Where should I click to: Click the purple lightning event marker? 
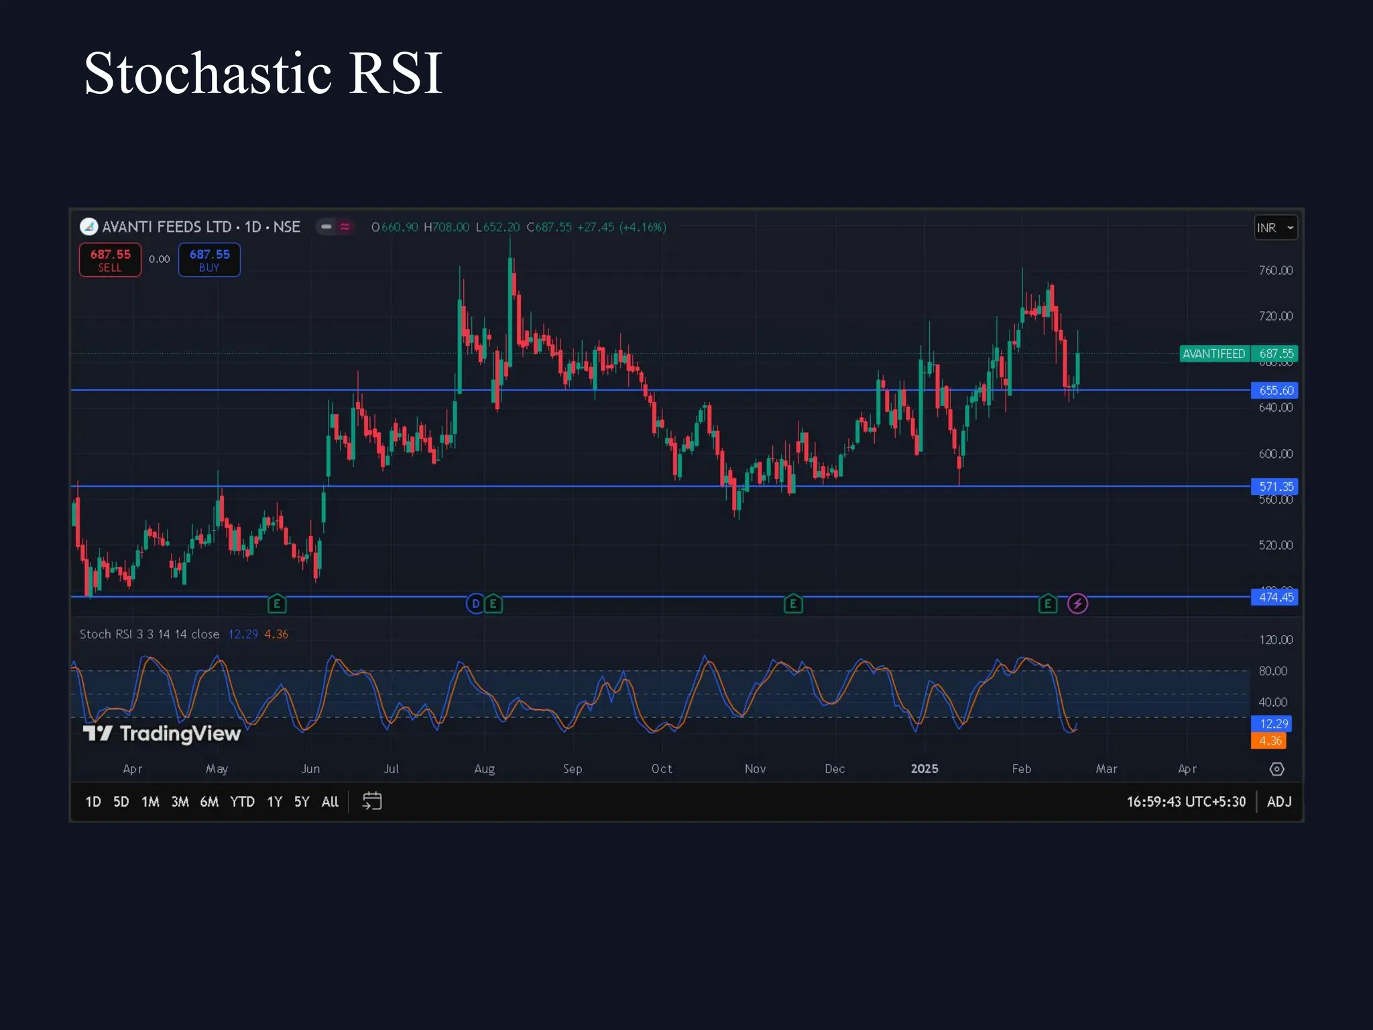[x=1077, y=604]
